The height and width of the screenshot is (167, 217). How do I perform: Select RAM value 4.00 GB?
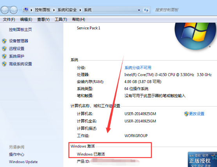tap(143, 82)
